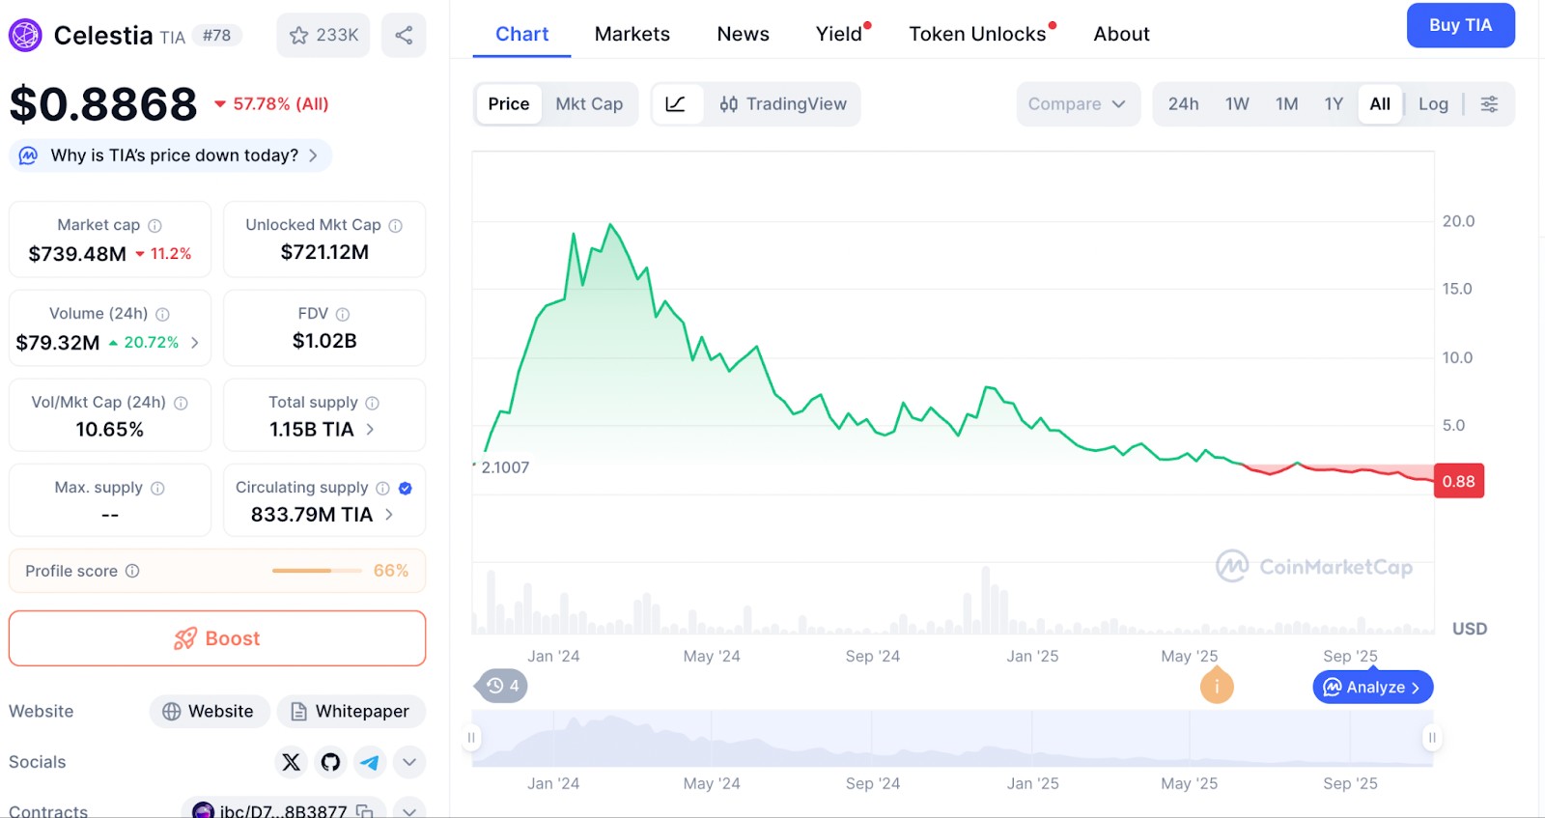
Task: Click the Volume (24h) info icon
Action: pos(162,314)
